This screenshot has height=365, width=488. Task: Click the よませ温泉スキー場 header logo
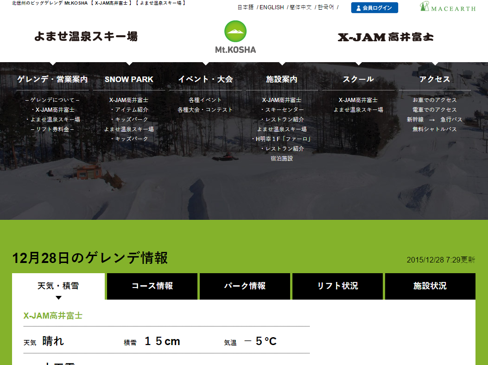point(86,37)
